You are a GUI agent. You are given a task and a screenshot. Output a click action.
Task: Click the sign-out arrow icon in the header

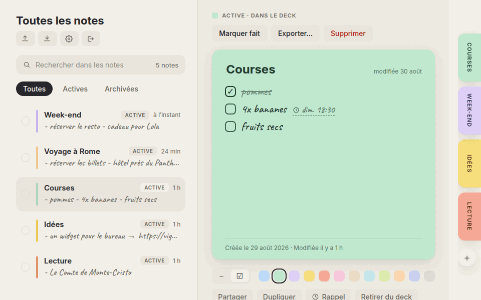tap(91, 38)
